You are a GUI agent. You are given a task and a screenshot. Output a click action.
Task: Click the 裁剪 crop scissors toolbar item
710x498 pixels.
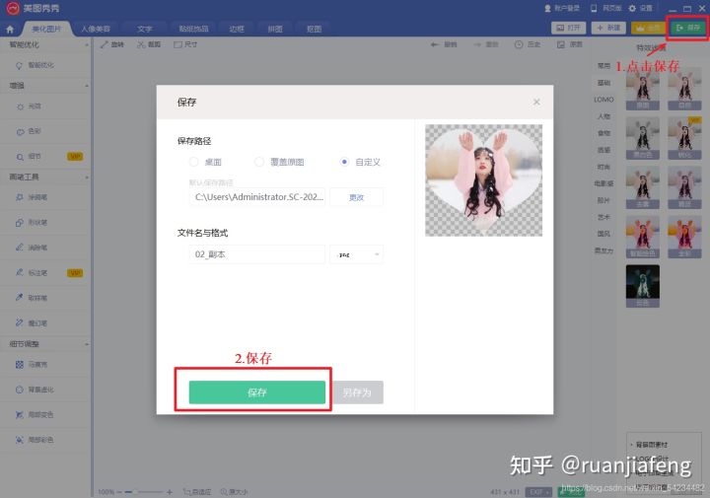[x=150, y=44]
